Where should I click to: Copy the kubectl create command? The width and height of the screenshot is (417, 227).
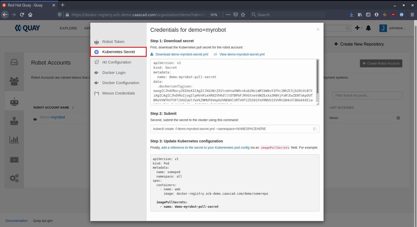tap(315, 129)
